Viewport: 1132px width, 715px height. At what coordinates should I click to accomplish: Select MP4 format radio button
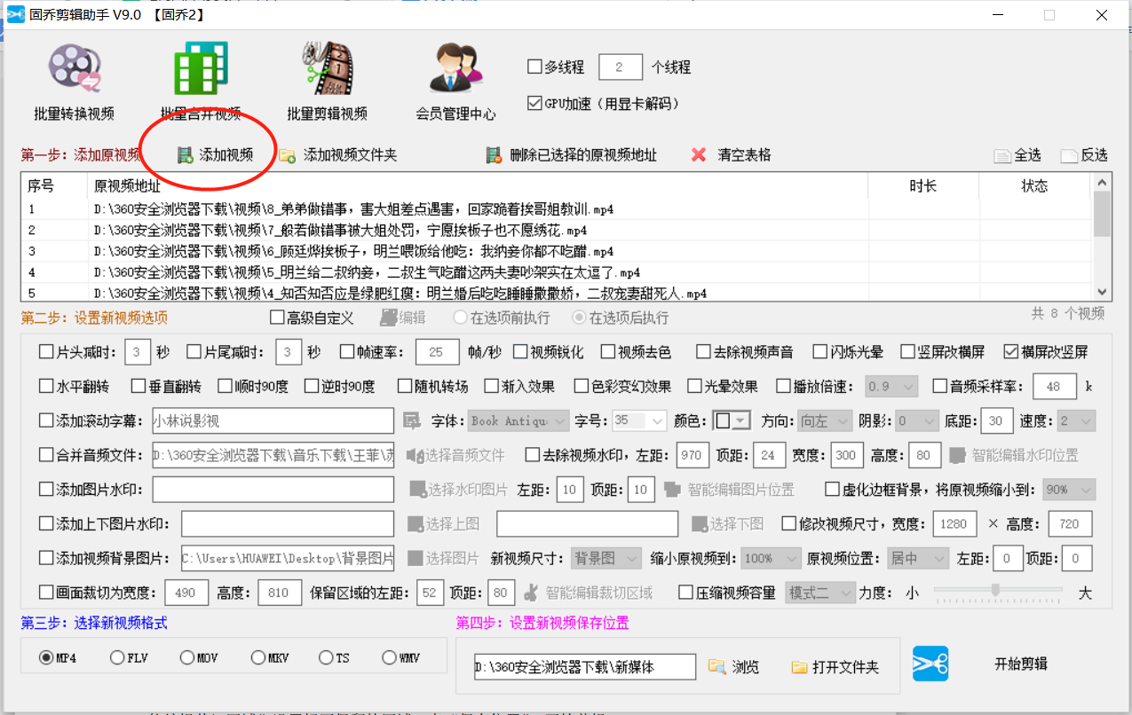(x=46, y=657)
